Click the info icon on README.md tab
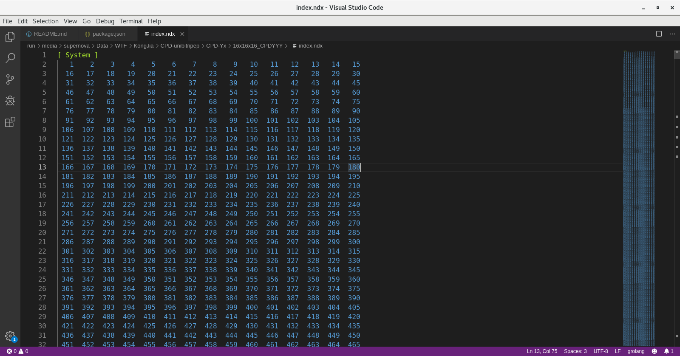The width and height of the screenshot is (680, 356). 29,34
